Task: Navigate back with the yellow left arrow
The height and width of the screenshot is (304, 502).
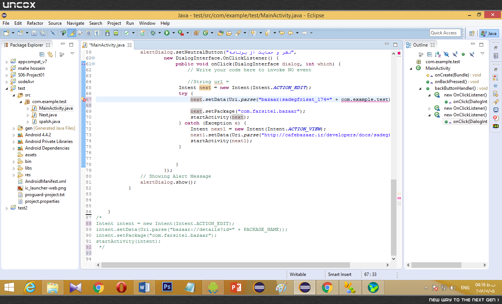Action: 290,33
